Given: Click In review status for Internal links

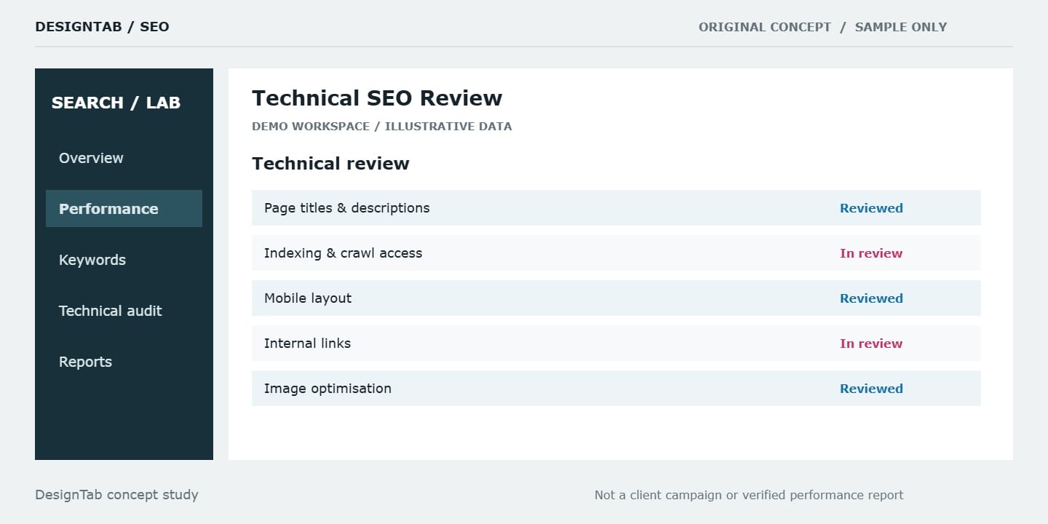Looking at the screenshot, I should pos(871,344).
